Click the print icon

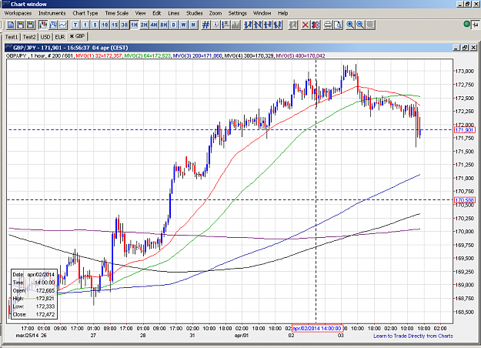click(x=328, y=25)
